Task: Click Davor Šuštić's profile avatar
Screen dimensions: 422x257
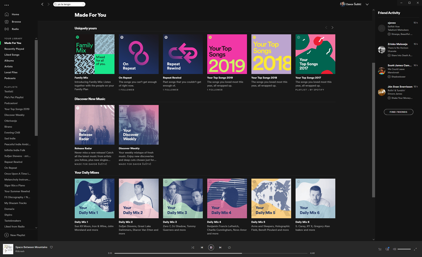Action: coord(343,4)
